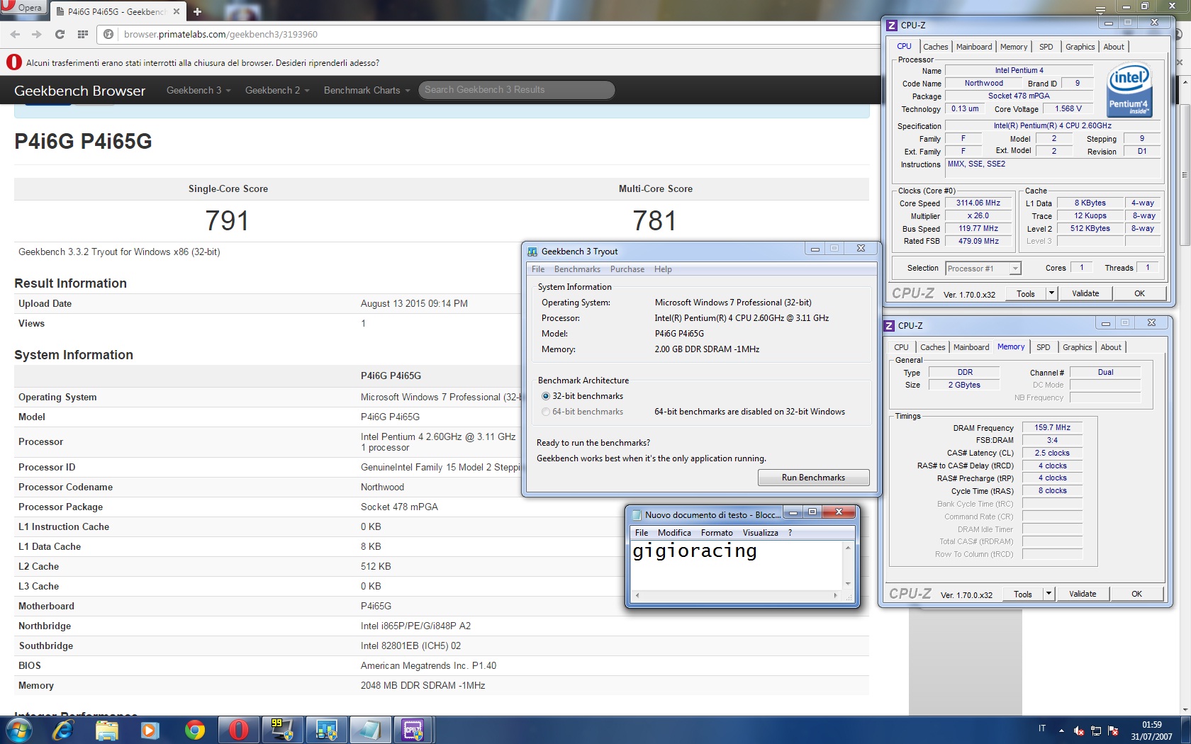Click the IT language indicator on the taskbar
This screenshot has height=744, width=1191.
point(1042,728)
